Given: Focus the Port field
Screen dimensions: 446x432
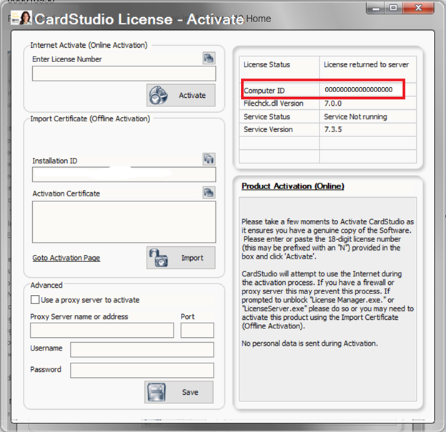Looking at the screenshot, I should tap(197, 331).
